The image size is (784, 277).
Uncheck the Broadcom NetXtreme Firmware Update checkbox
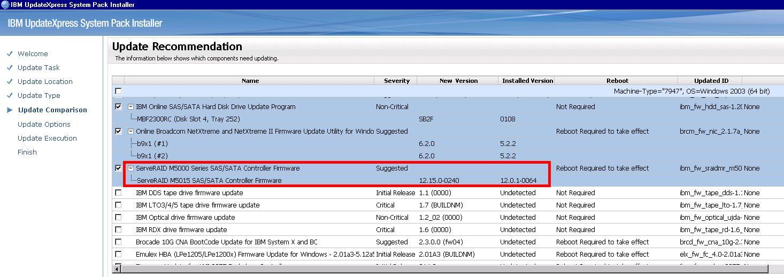coord(118,131)
